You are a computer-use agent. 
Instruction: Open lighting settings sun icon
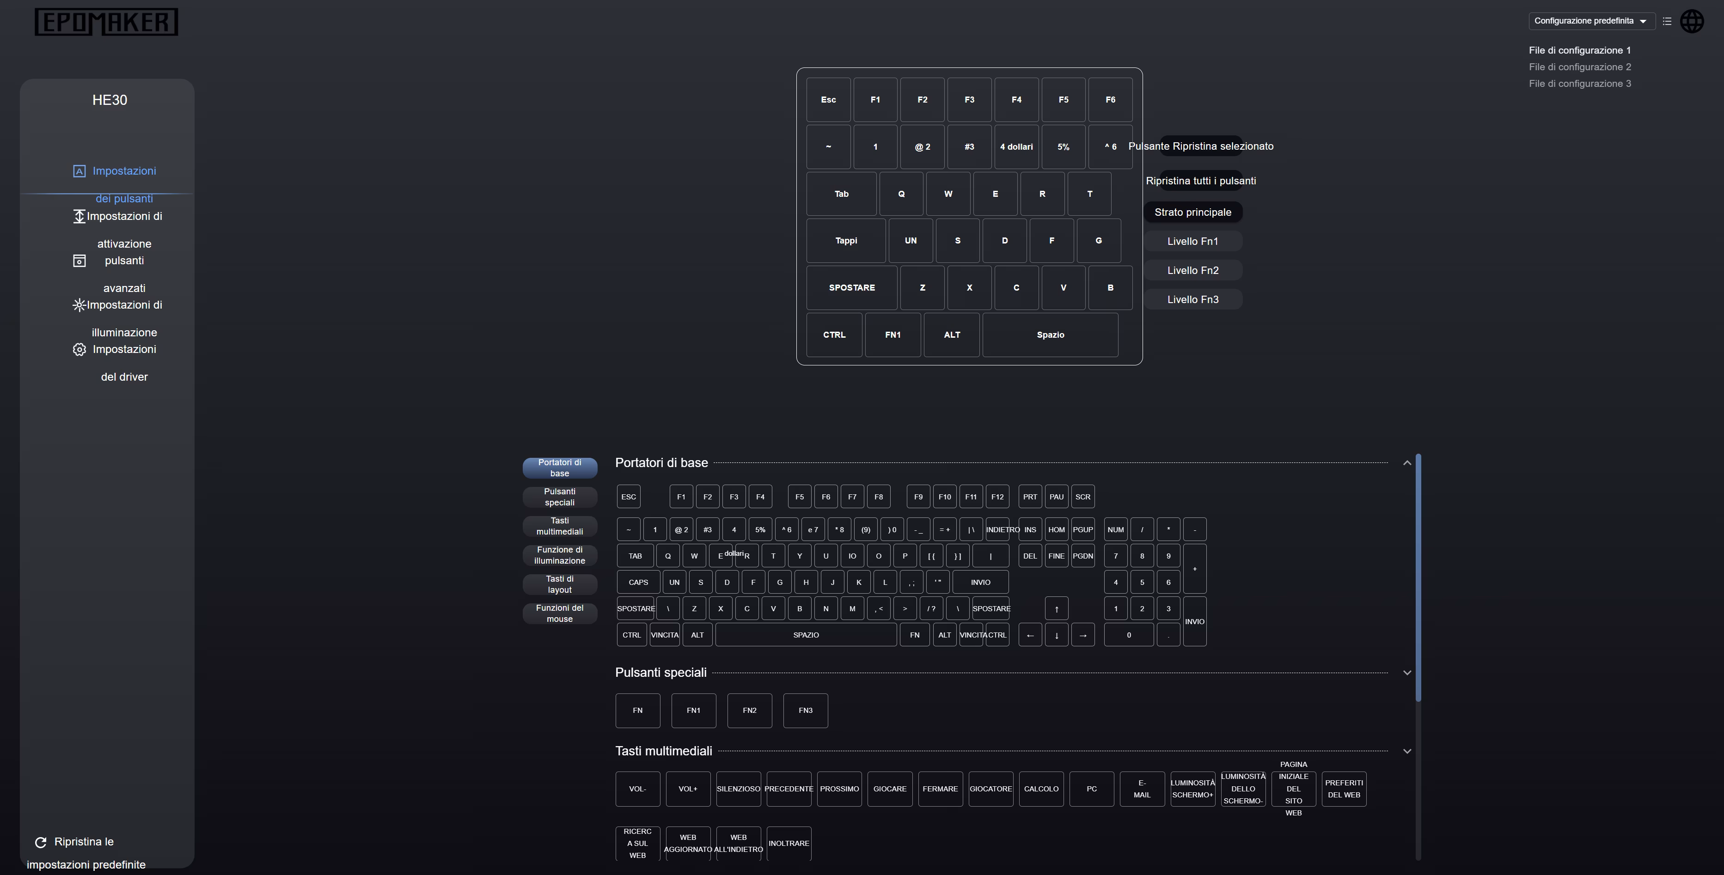[x=79, y=305]
